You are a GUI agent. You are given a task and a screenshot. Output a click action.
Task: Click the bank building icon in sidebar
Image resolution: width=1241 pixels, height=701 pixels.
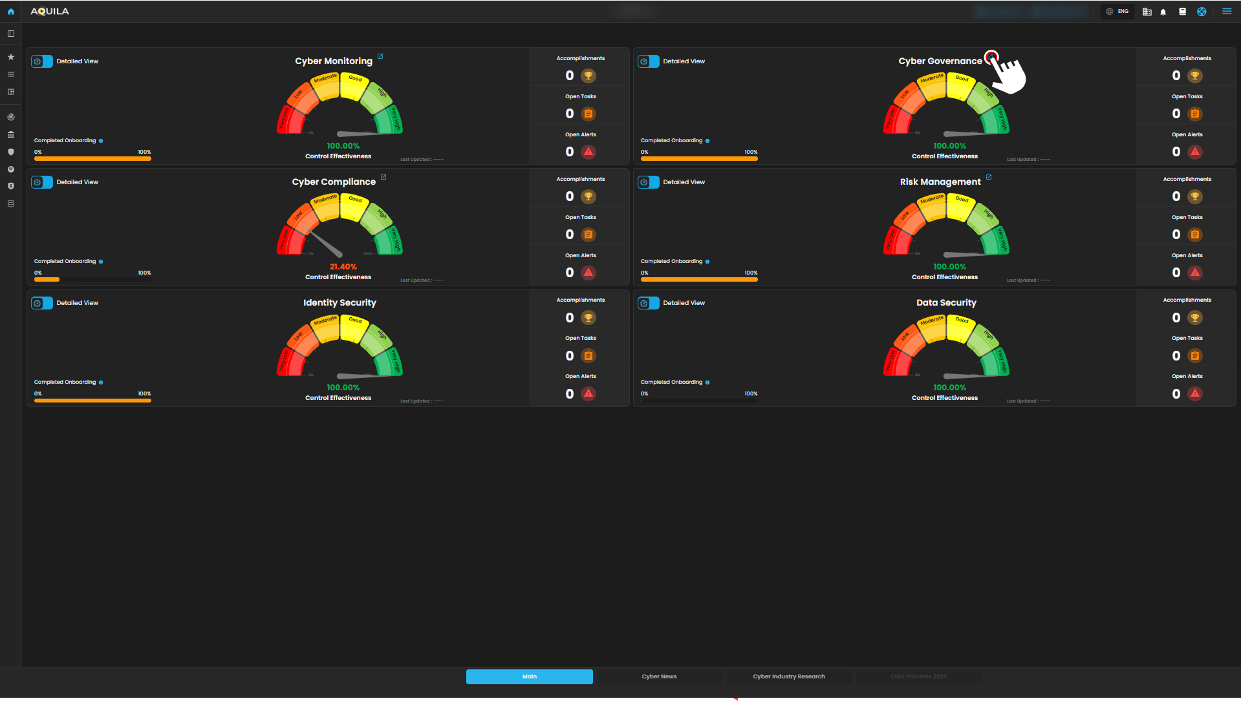point(11,134)
